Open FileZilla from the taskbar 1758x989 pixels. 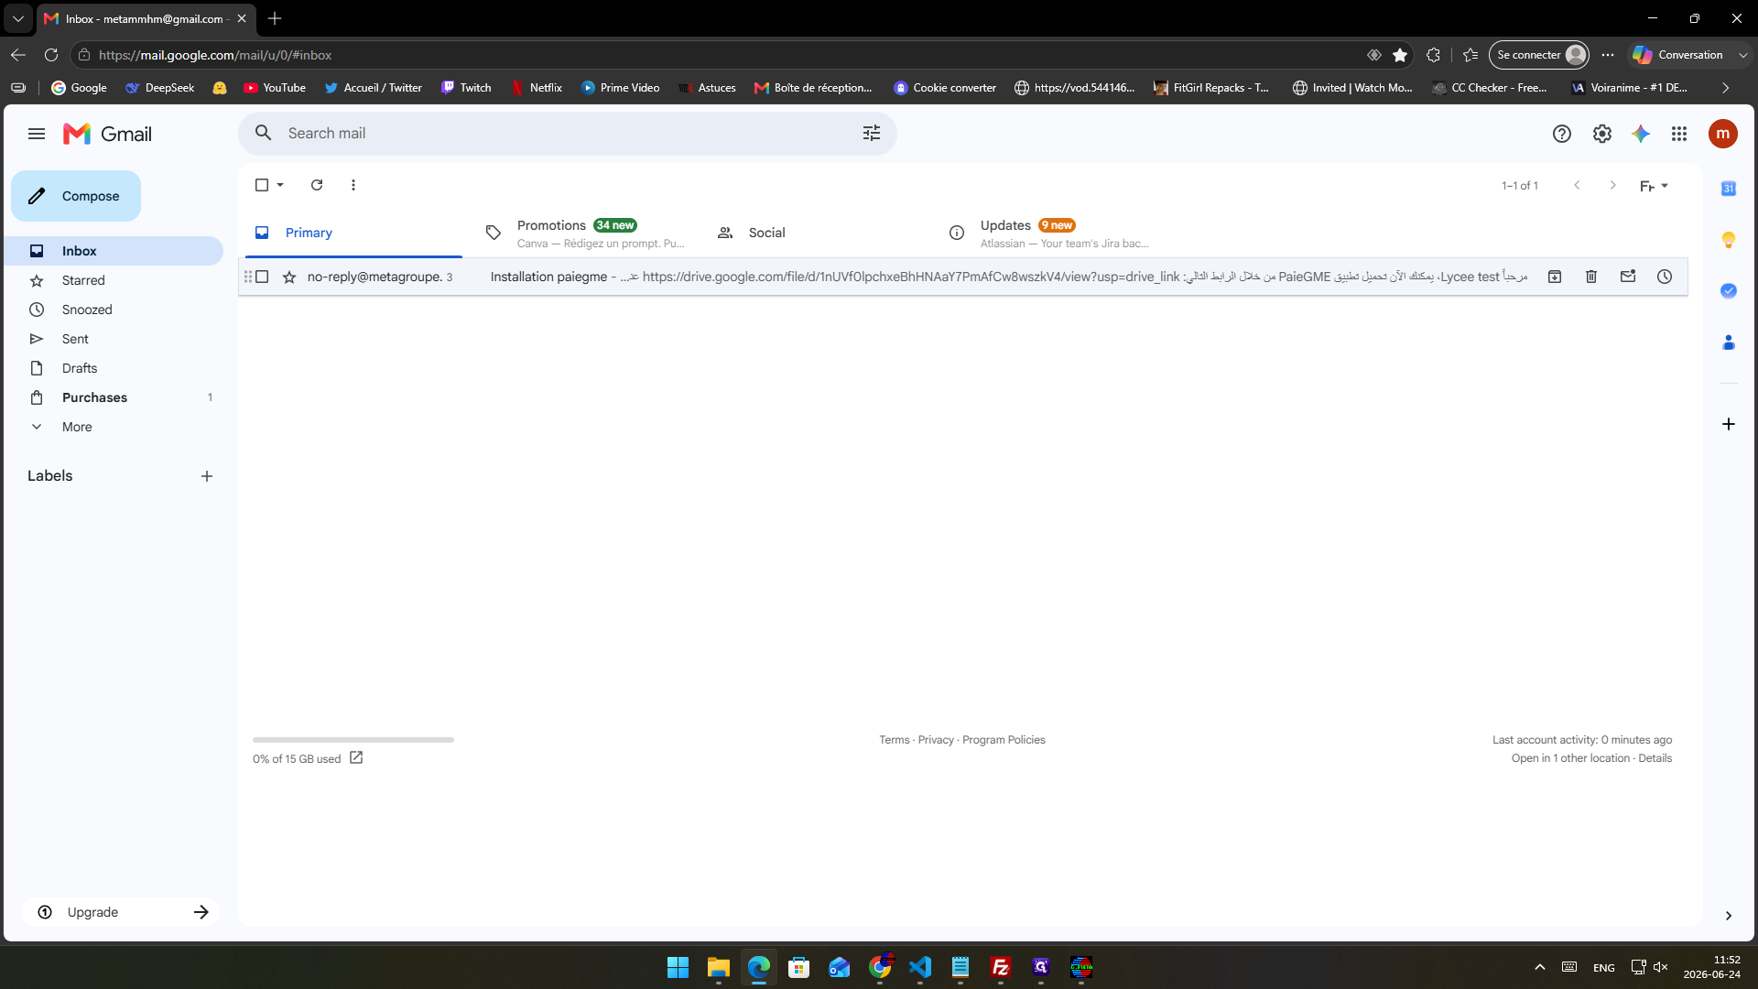[1001, 967]
